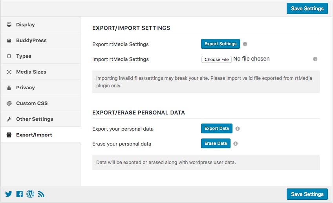Image resolution: width=333 pixels, height=203 pixels.
Task: Switch to the BuddyPress tab
Action: click(31, 40)
